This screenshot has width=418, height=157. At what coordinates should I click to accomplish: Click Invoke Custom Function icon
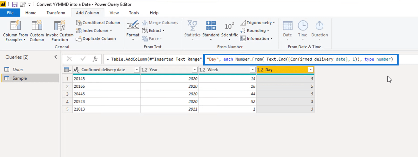(x=60, y=25)
